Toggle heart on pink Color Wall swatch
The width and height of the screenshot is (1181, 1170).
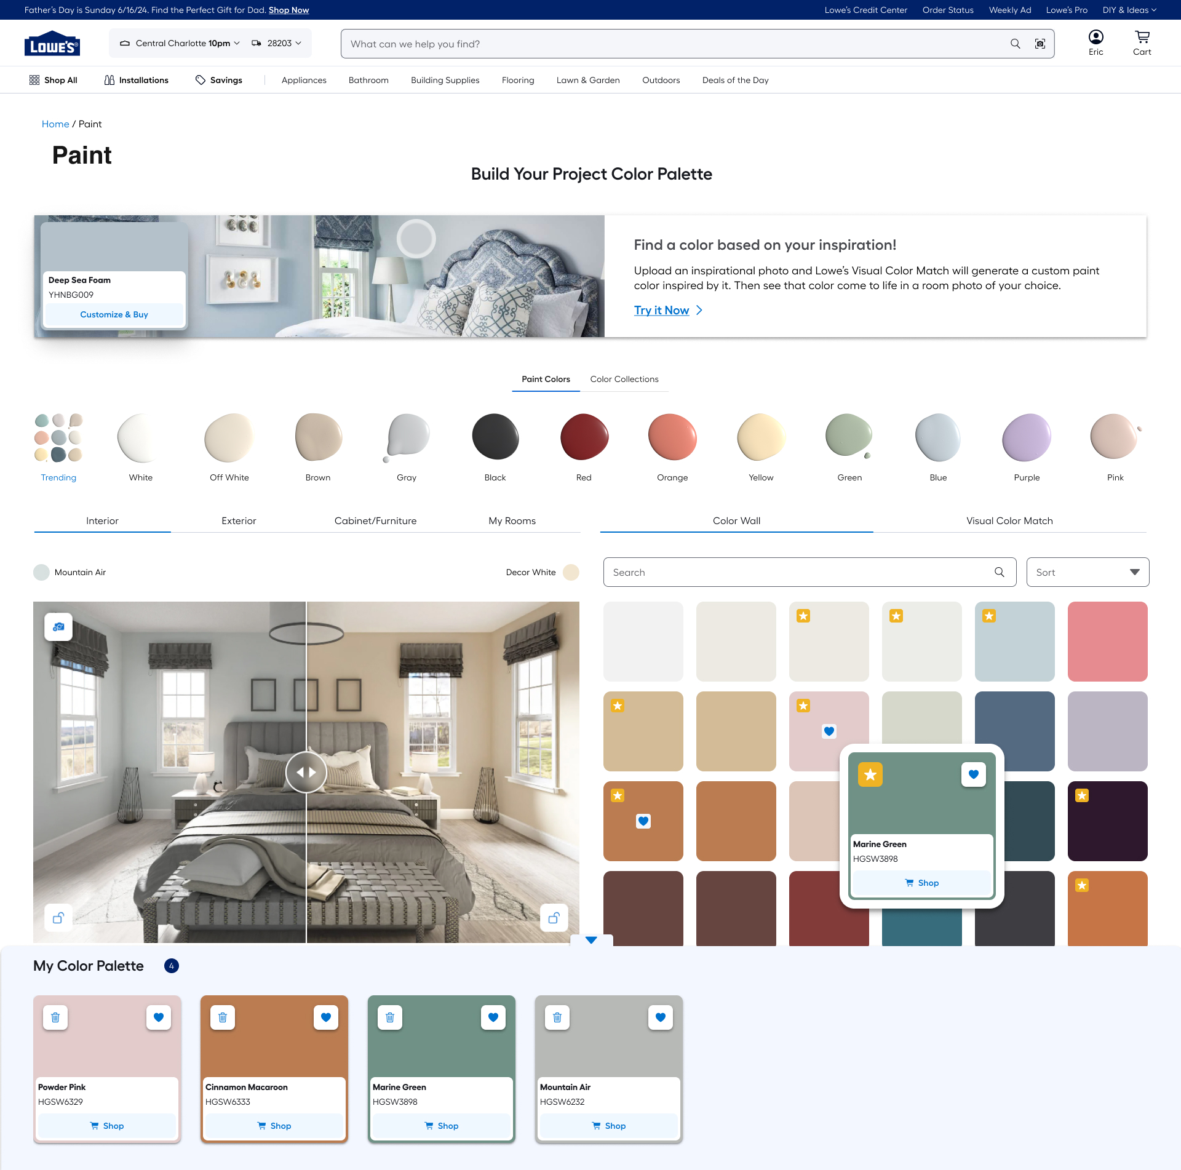pyautogui.click(x=829, y=731)
